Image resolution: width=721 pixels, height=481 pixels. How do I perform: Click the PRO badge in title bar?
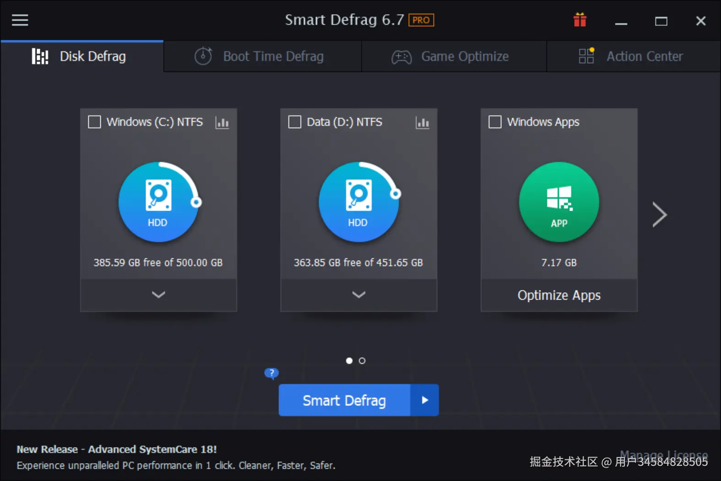pyautogui.click(x=421, y=20)
